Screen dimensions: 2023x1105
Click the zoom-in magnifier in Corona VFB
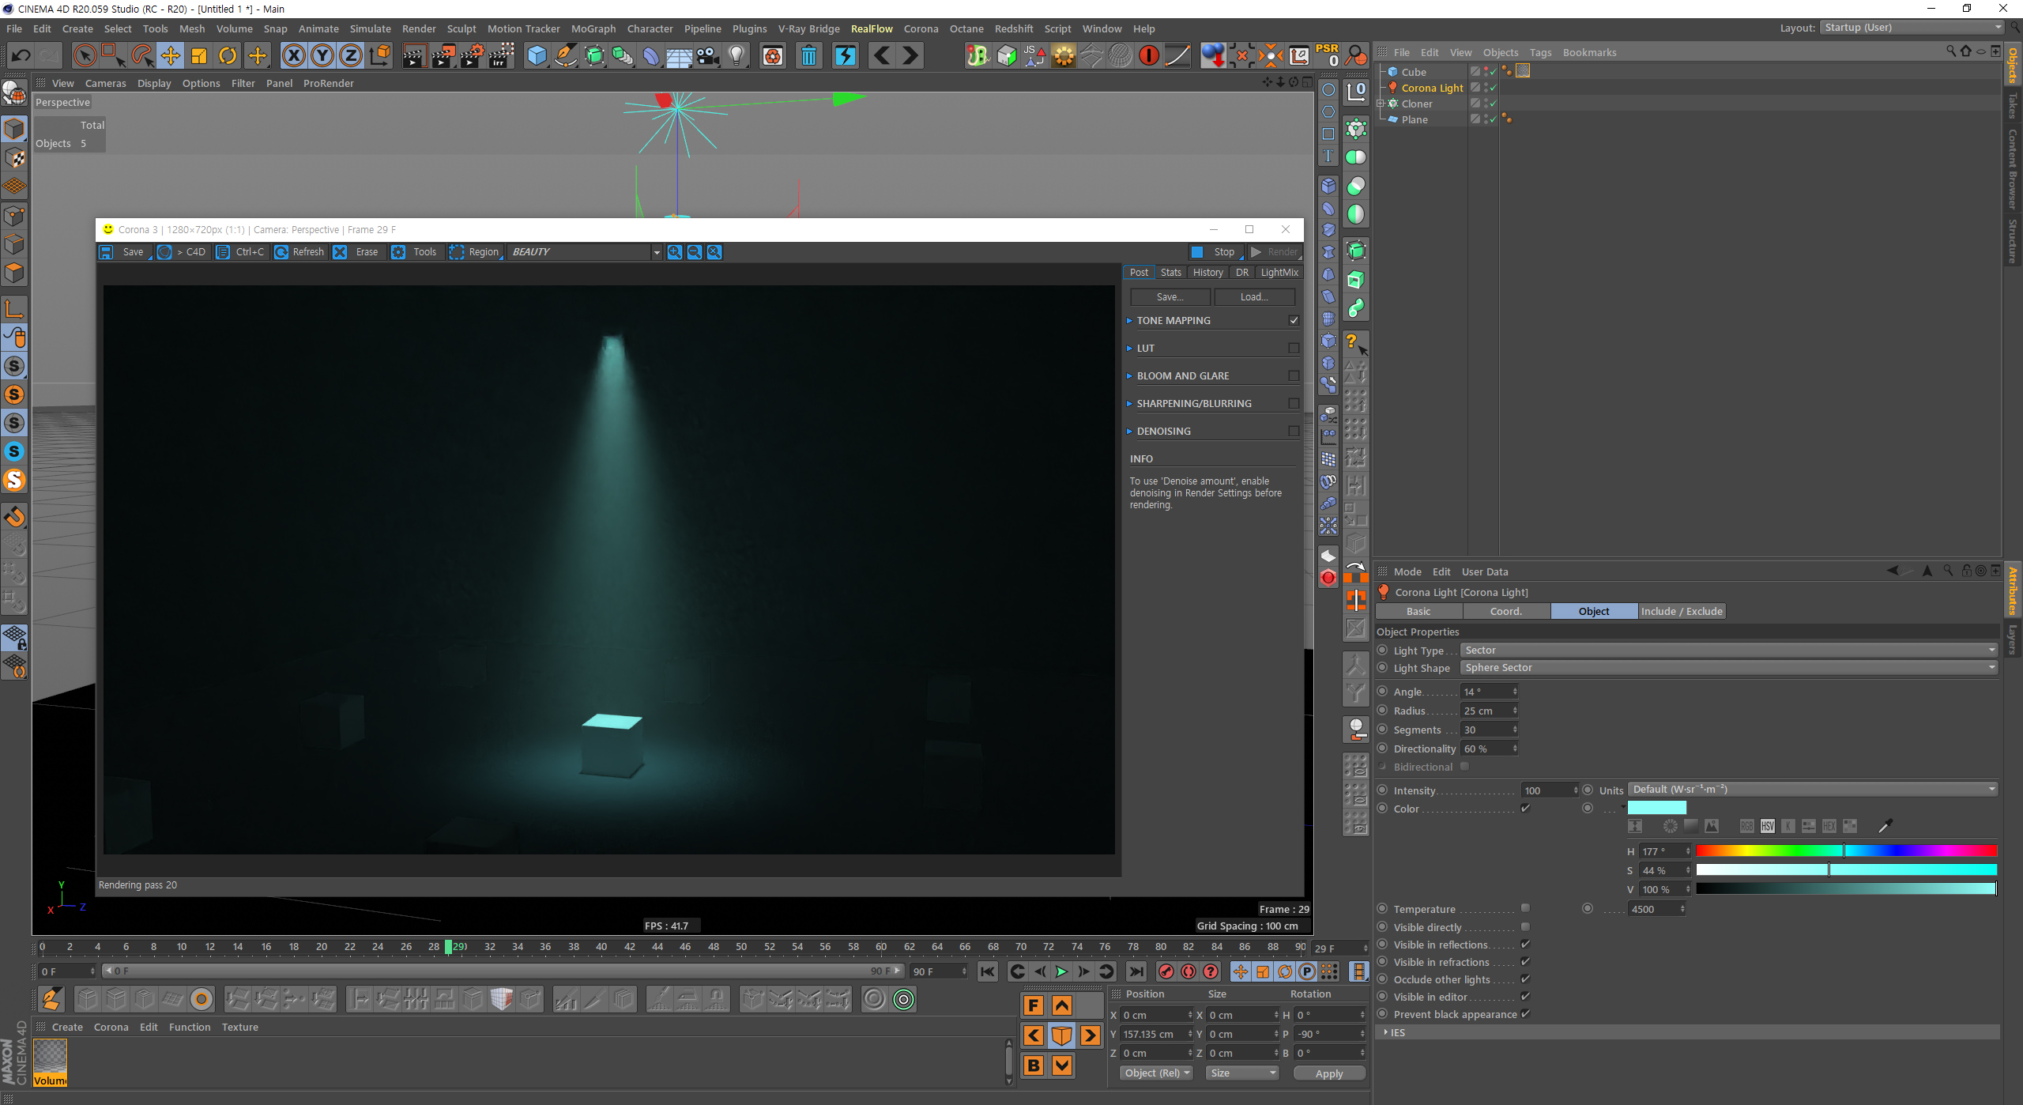coord(674,252)
